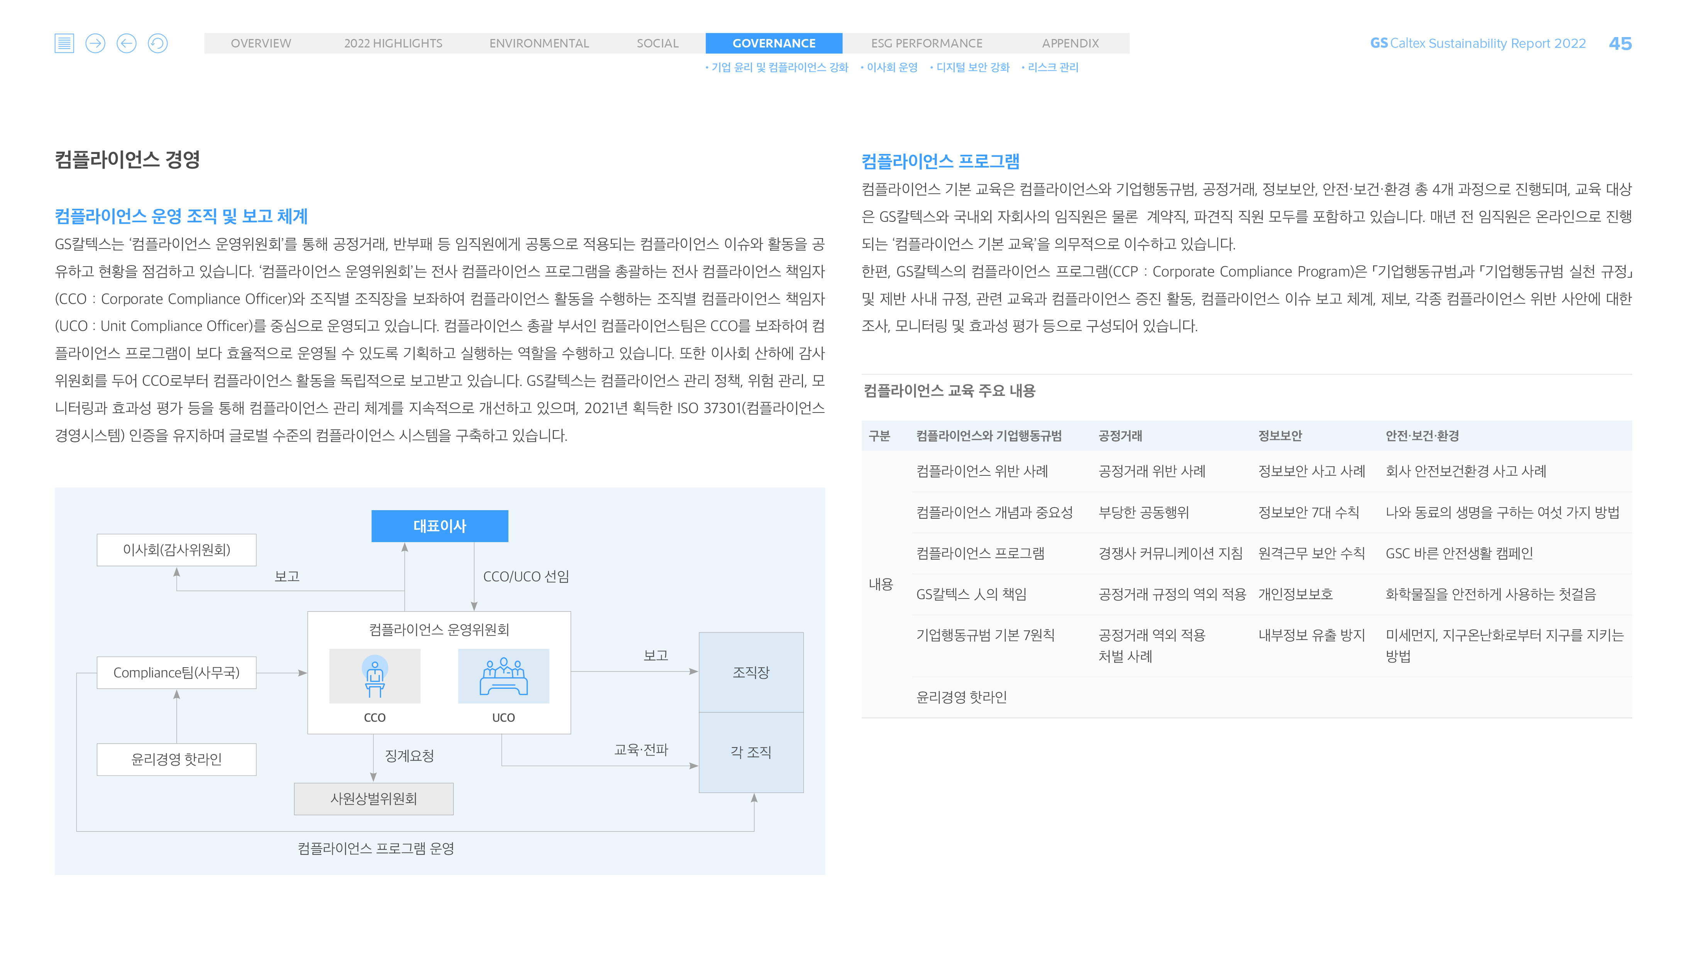Go to next page arrow icon
This screenshot has width=1687, height=957.
(x=95, y=43)
